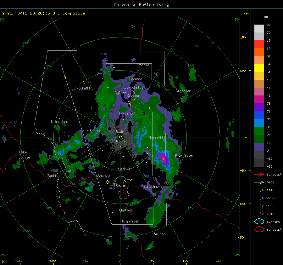Image resolution: width=283 pixels, height=265 pixels.
Task: Click the Stettler city label
Action: tap(183, 91)
